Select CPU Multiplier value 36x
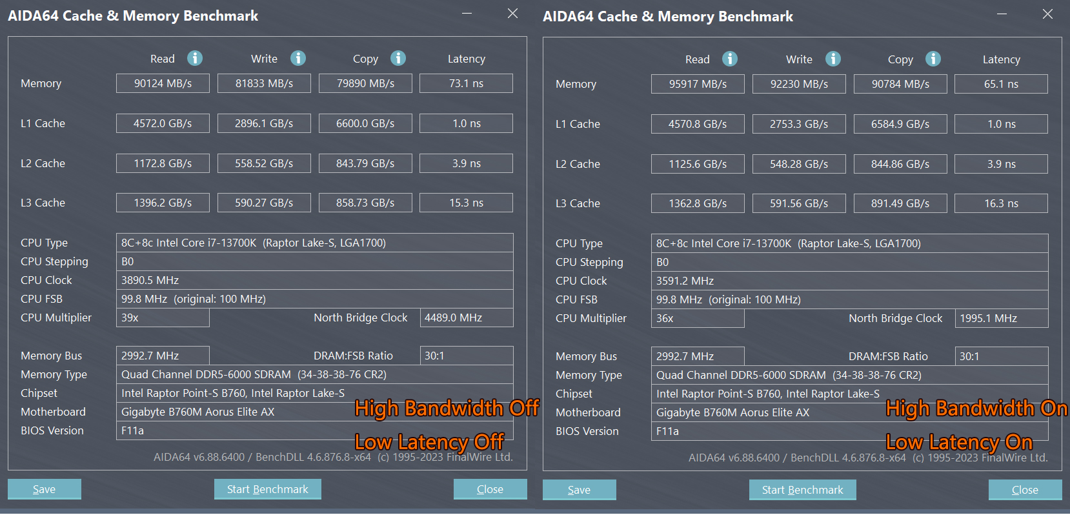Image resolution: width=1070 pixels, height=515 pixels. [698, 318]
